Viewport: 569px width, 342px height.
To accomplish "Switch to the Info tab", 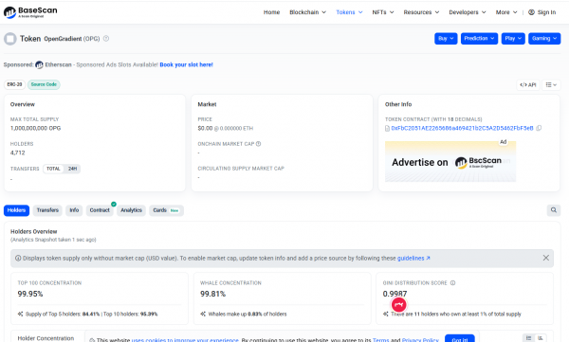I will click(x=74, y=210).
